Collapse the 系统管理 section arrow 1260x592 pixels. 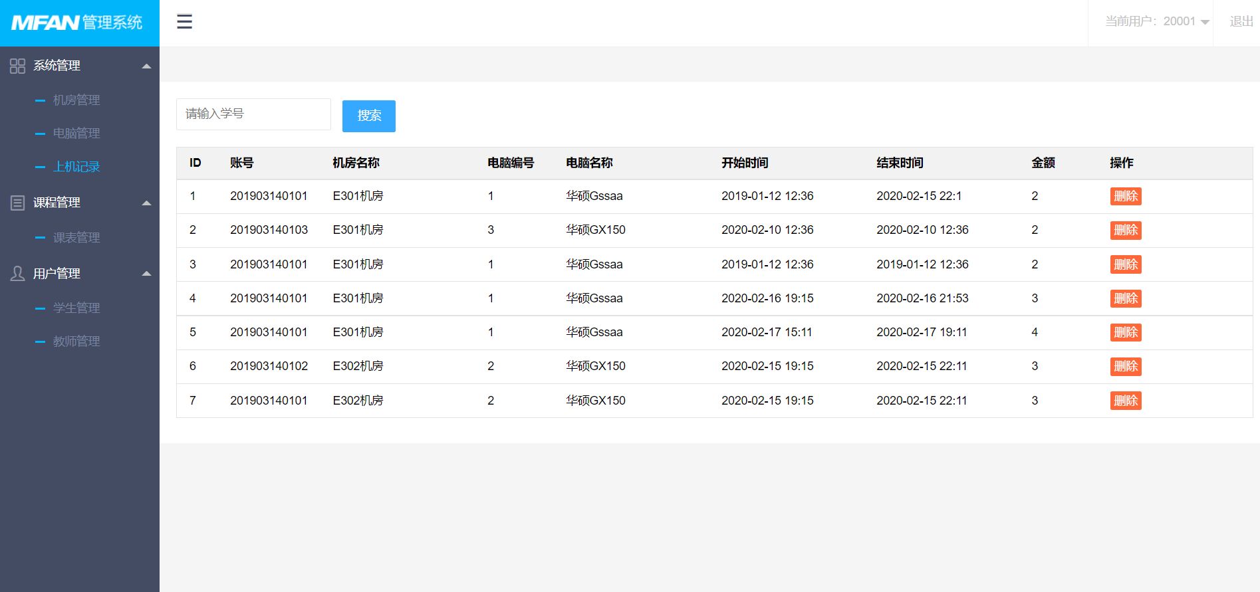(x=147, y=66)
